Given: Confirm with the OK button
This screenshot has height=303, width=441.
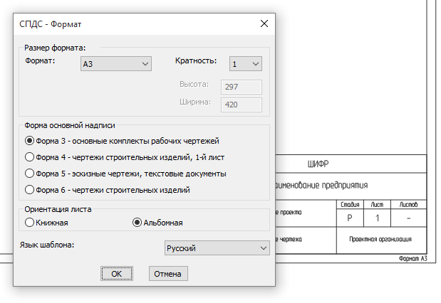Looking at the screenshot, I should (117, 274).
